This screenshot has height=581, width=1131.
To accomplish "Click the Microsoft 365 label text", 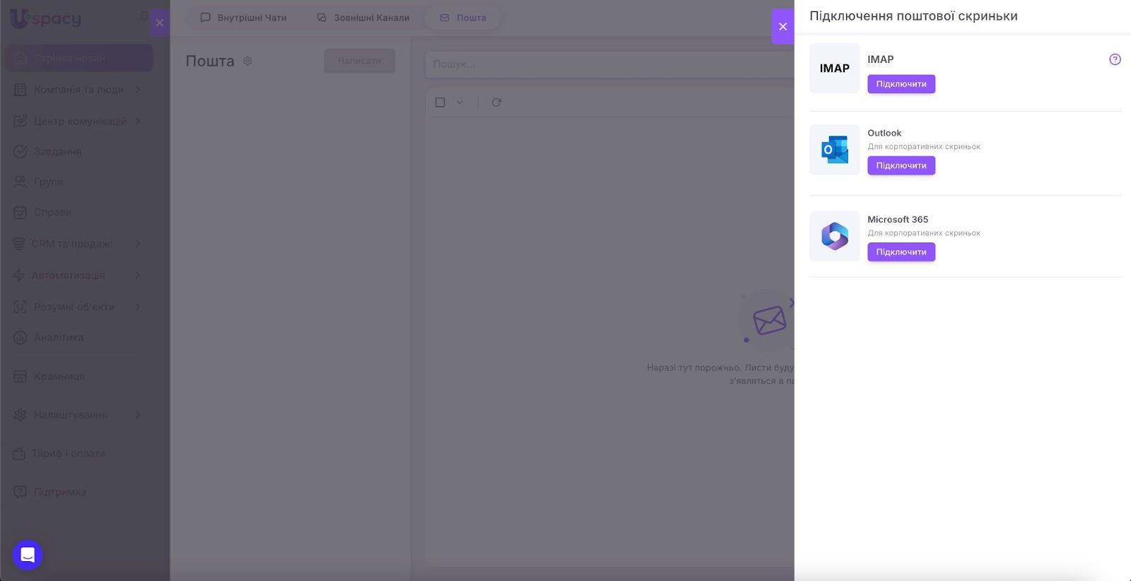I will [898, 219].
